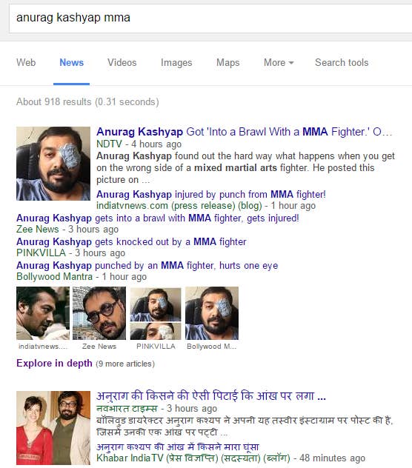Open the Images tab

click(176, 63)
